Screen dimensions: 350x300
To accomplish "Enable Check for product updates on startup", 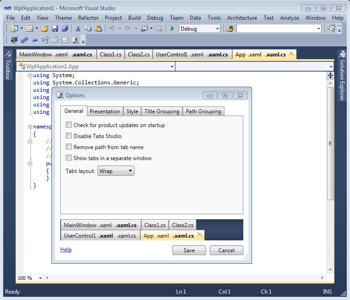I will coord(69,125).
